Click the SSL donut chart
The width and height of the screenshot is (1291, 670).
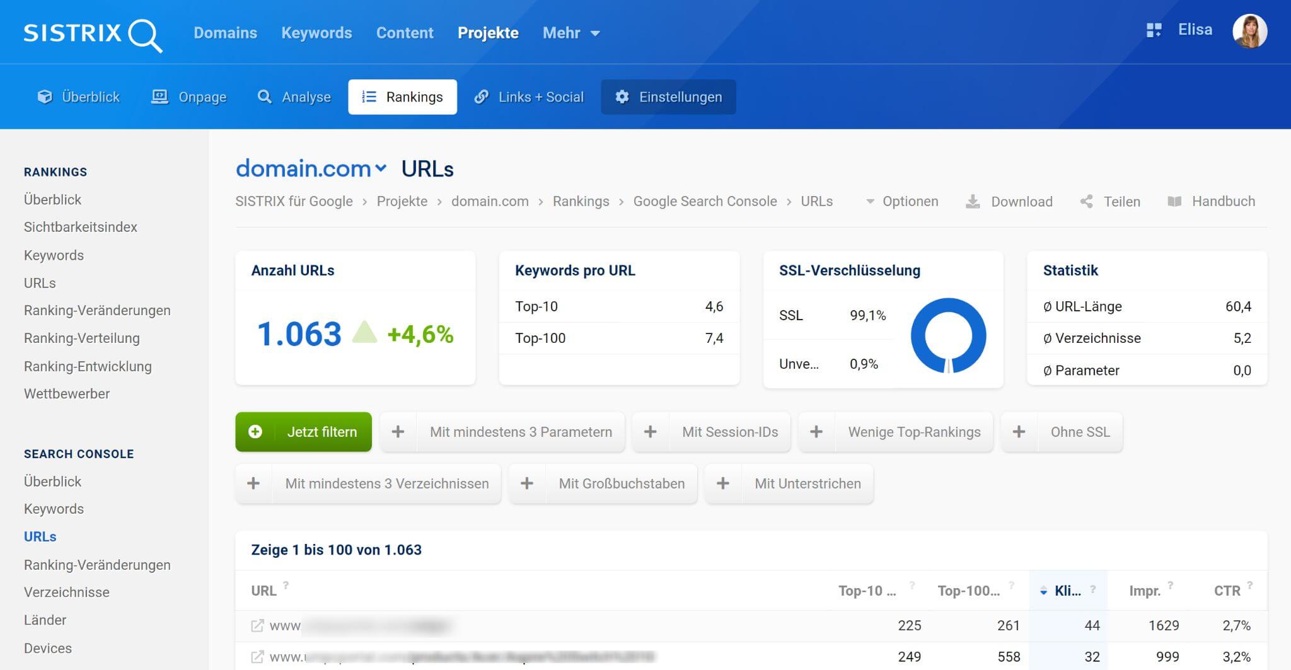click(948, 335)
